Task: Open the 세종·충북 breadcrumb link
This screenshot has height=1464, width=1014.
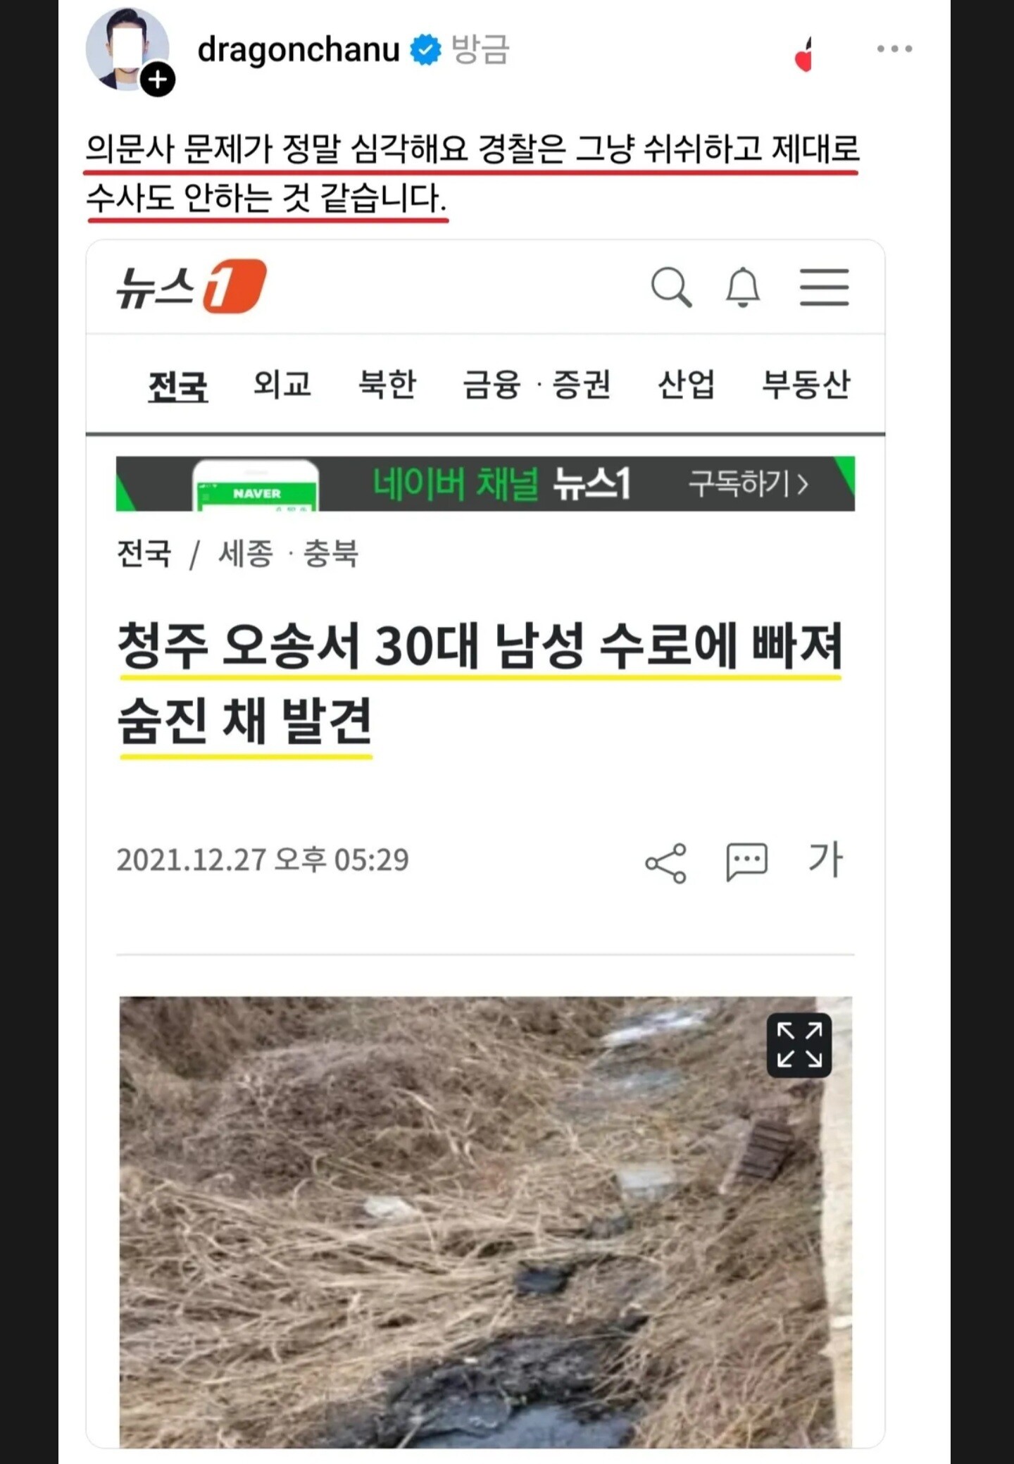Action: click(x=289, y=553)
